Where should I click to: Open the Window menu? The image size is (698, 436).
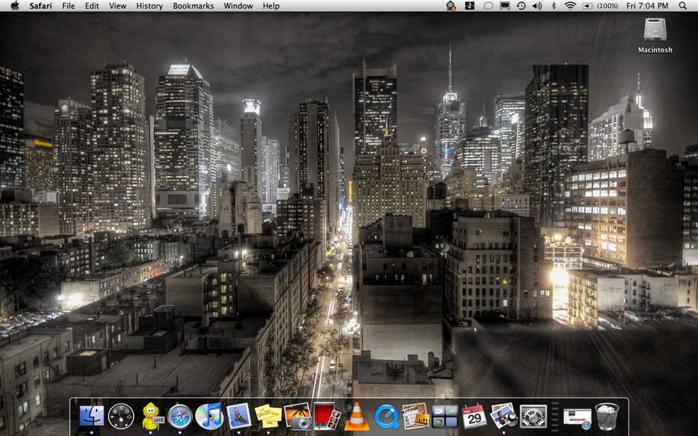coord(238,5)
